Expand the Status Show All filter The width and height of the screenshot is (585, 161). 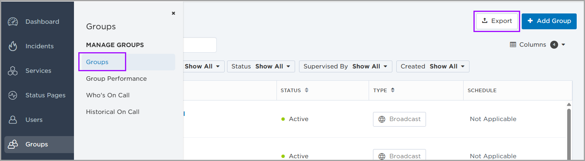(x=261, y=66)
